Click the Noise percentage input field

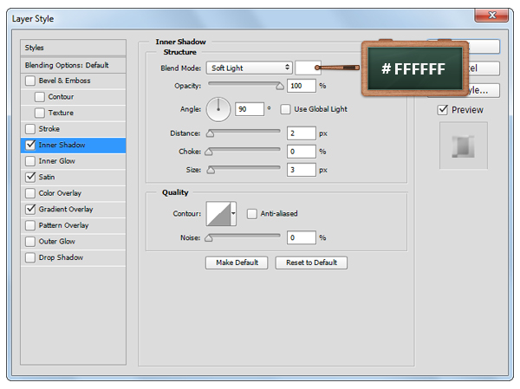point(301,237)
